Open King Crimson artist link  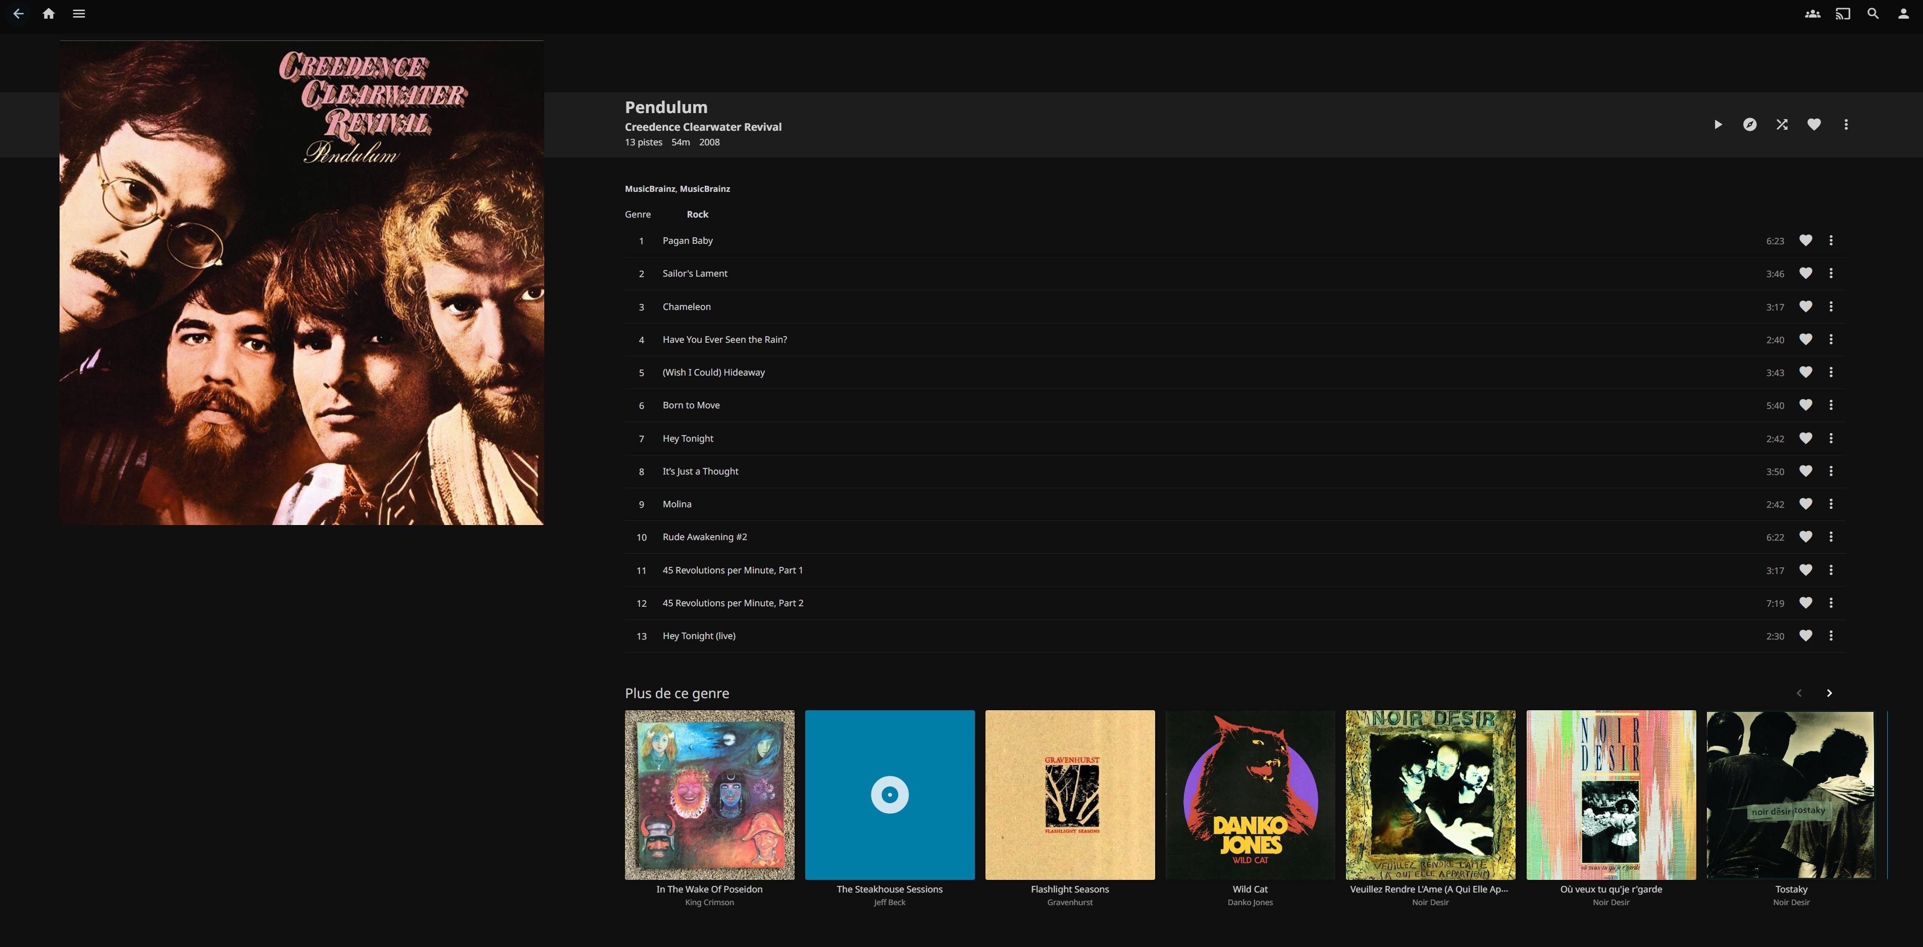tap(709, 902)
